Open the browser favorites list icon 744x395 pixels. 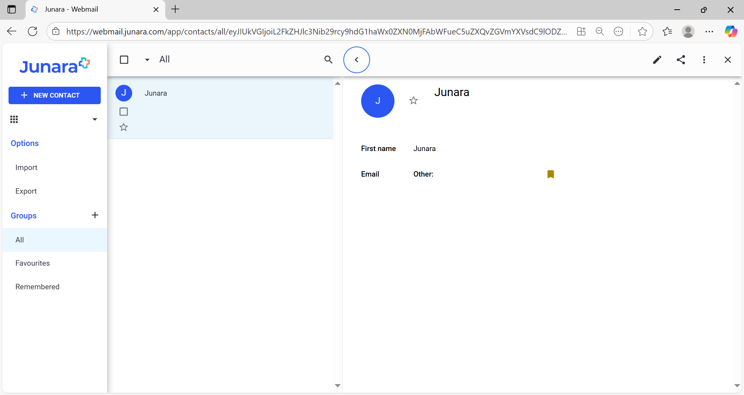(667, 31)
